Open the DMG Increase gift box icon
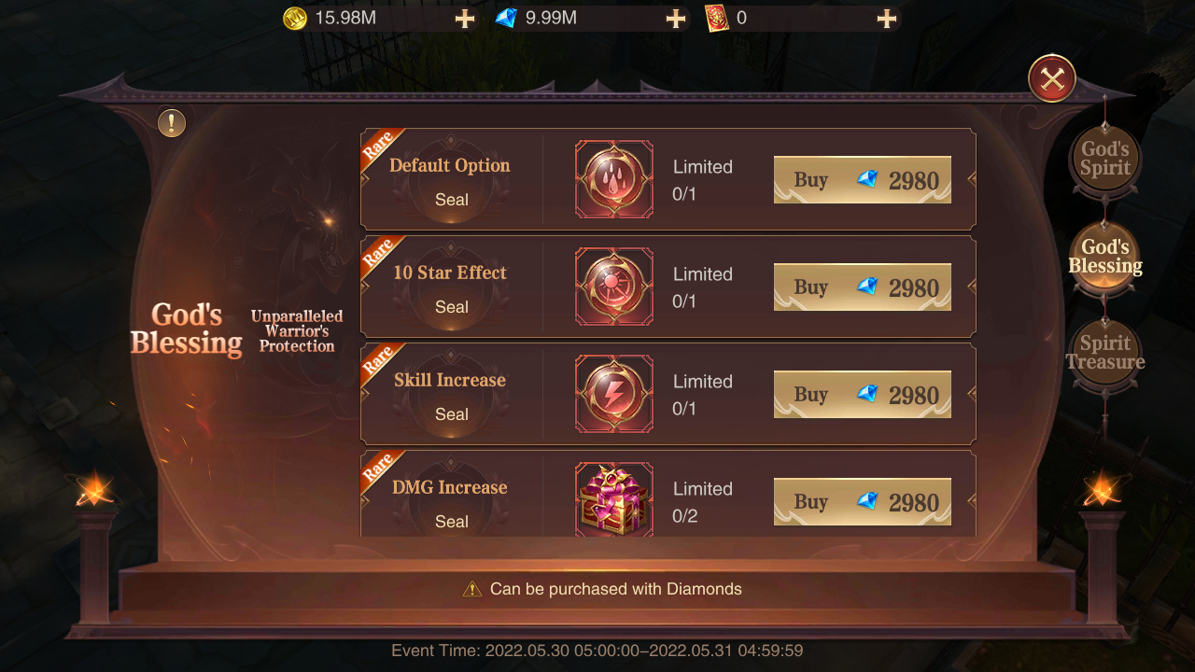 pyautogui.click(x=614, y=499)
